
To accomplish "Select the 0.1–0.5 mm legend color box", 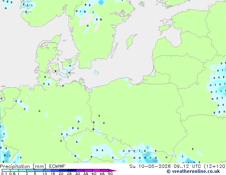I will pyautogui.click(x=6, y=170).
